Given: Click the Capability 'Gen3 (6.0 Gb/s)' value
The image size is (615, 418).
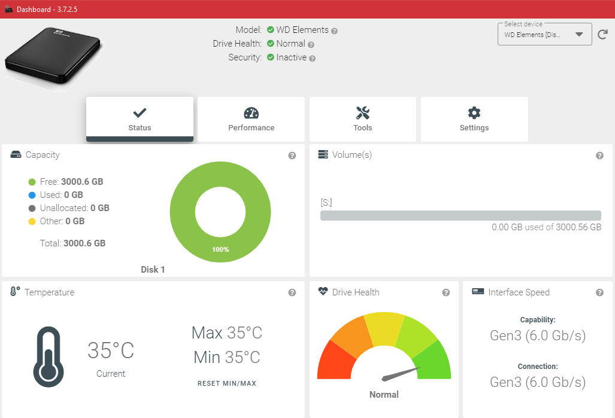Looking at the screenshot, I should tap(538, 335).
